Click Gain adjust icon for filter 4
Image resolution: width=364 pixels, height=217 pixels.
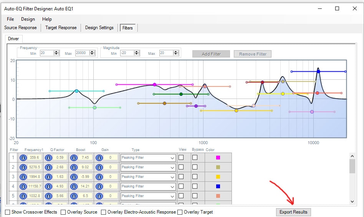99,186
